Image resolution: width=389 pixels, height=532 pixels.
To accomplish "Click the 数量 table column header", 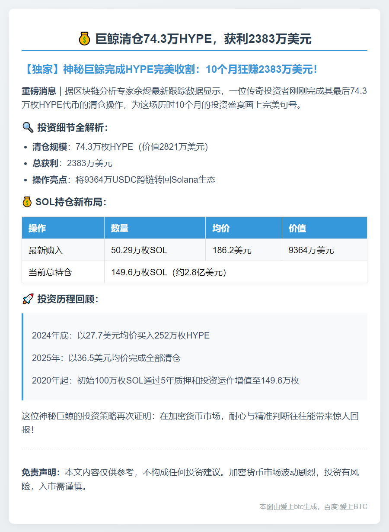I will tap(120, 228).
